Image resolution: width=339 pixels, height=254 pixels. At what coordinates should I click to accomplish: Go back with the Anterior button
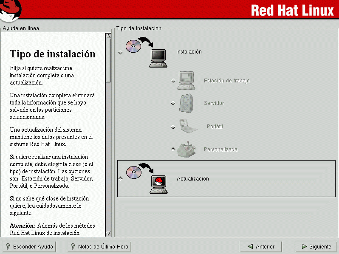(x=261, y=246)
